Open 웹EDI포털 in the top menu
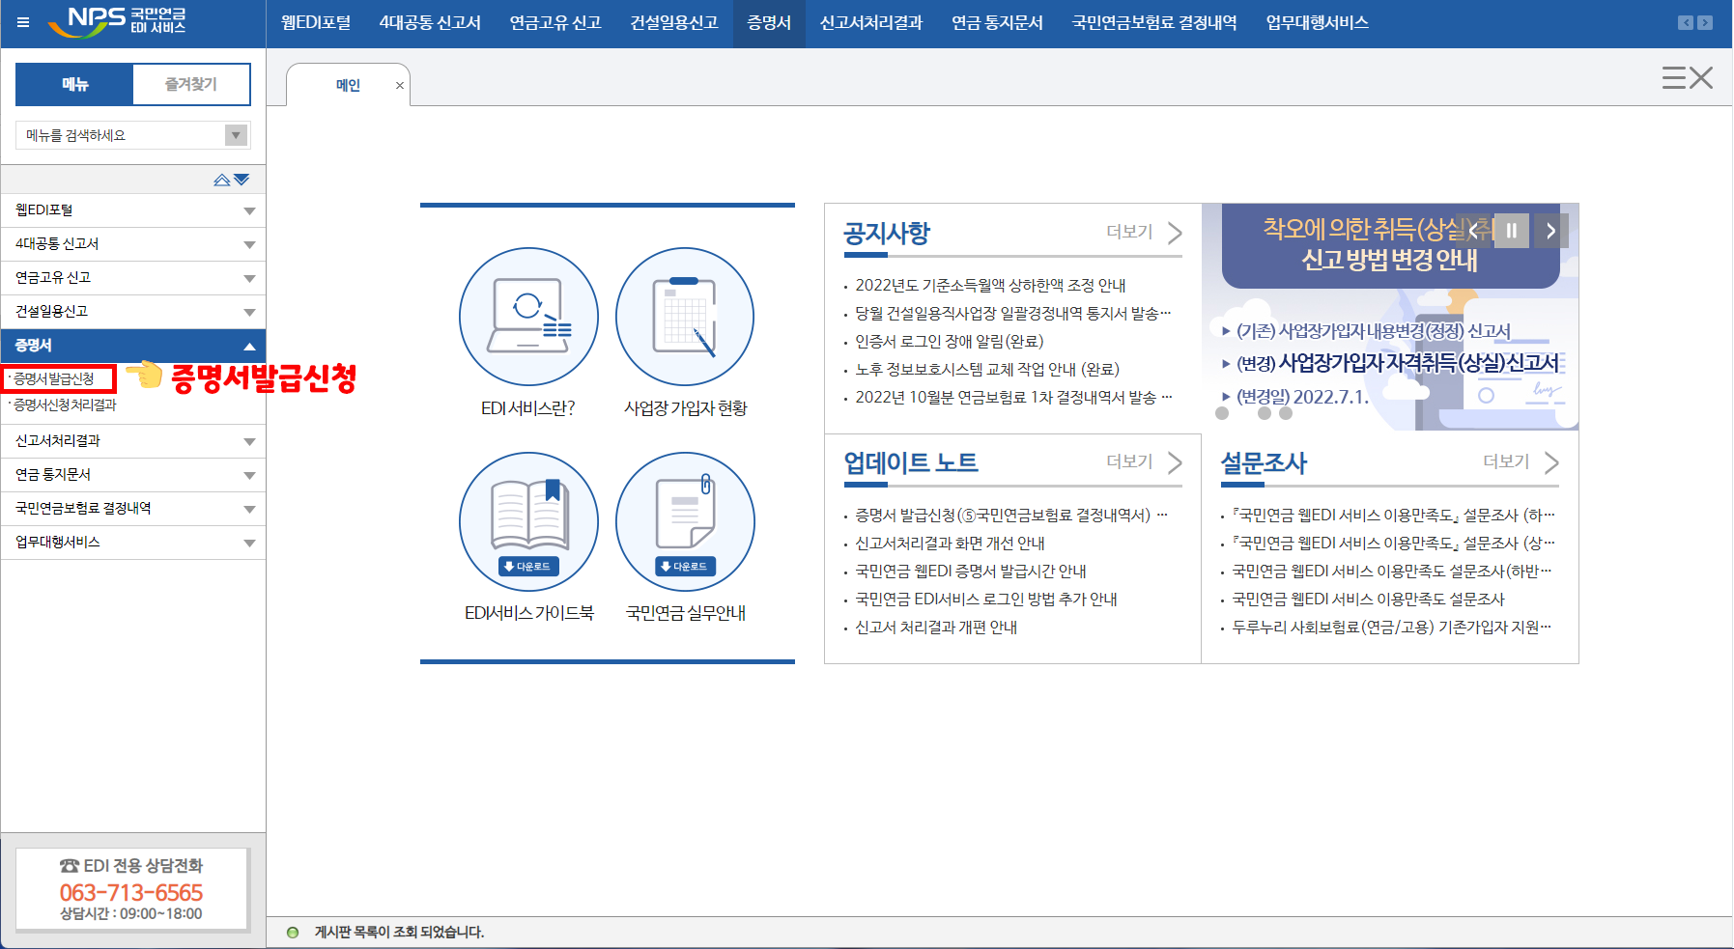Screen dimensions: 1734x949 (316, 22)
